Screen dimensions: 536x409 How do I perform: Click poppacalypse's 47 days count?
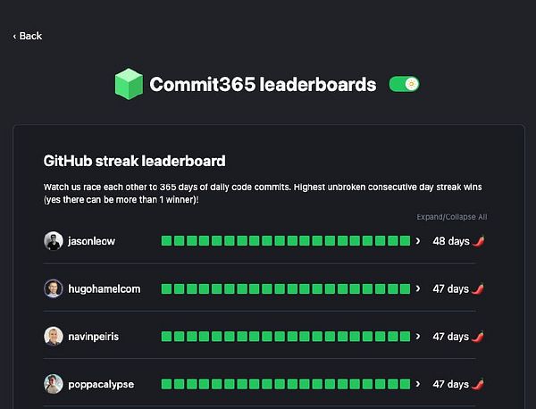click(450, 384)
